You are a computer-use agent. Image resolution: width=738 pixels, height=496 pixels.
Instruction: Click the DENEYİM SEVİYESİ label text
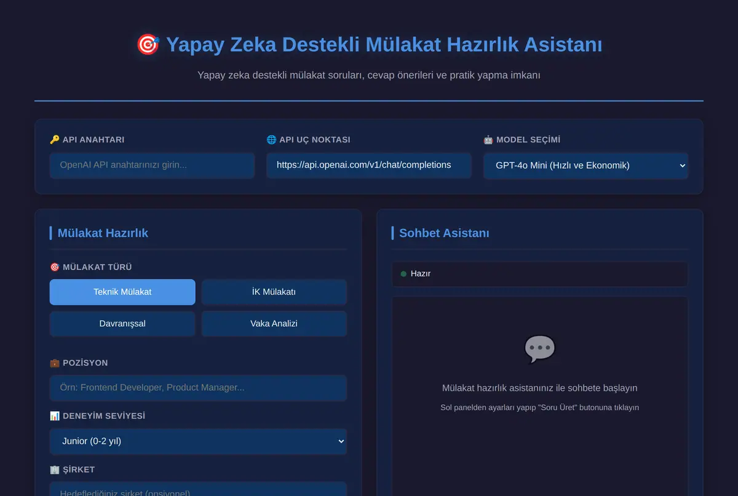[x=104, y=416]
